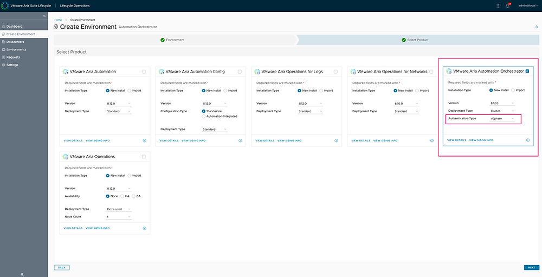Open Authentication Type dropdown showing vSphere
Screen dimensions: 542x277
tap(502, 118)
